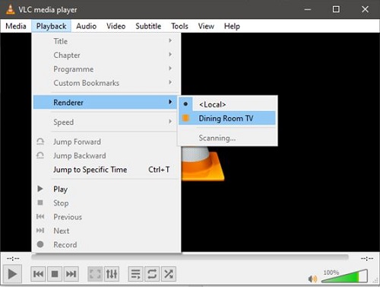Close the open Playback menu tab
Screen dimensions: 380x287
[51, 26]
